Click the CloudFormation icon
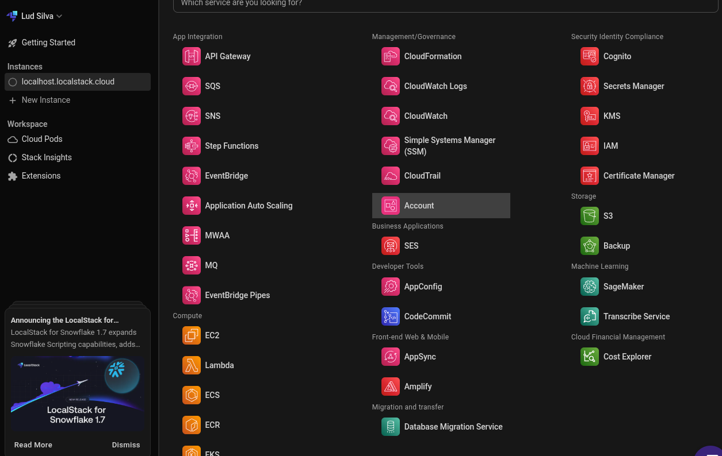 coord(391,56)
